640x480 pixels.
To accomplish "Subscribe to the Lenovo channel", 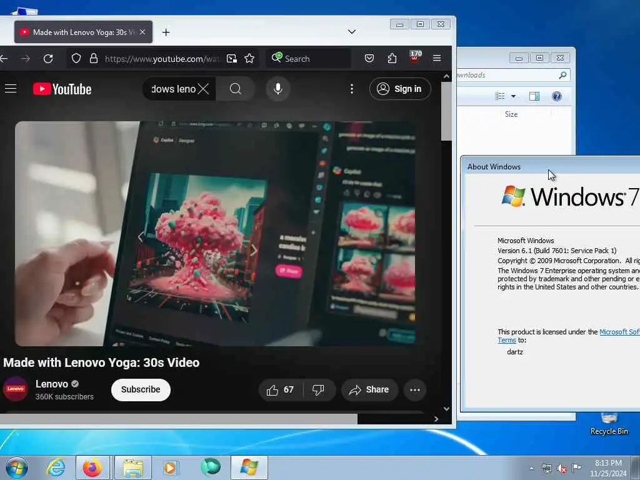I will (141, 390).
